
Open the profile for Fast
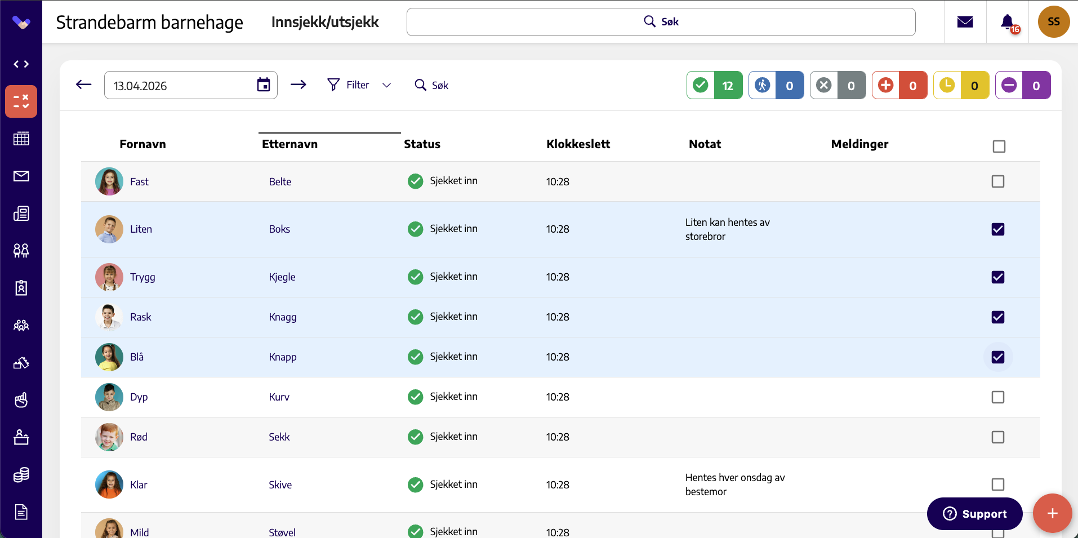pos(139,182)
